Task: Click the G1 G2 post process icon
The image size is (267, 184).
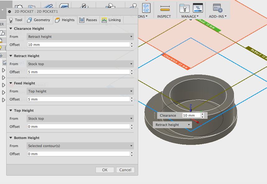Action: [x=146, y=8]
